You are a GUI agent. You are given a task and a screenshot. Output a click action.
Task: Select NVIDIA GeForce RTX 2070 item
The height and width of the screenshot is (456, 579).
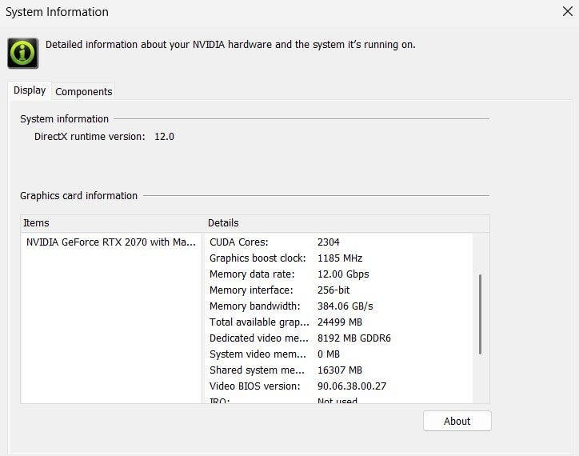[x=110, y=242]
